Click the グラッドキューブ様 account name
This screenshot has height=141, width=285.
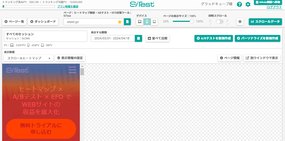(x=216, y=4)
